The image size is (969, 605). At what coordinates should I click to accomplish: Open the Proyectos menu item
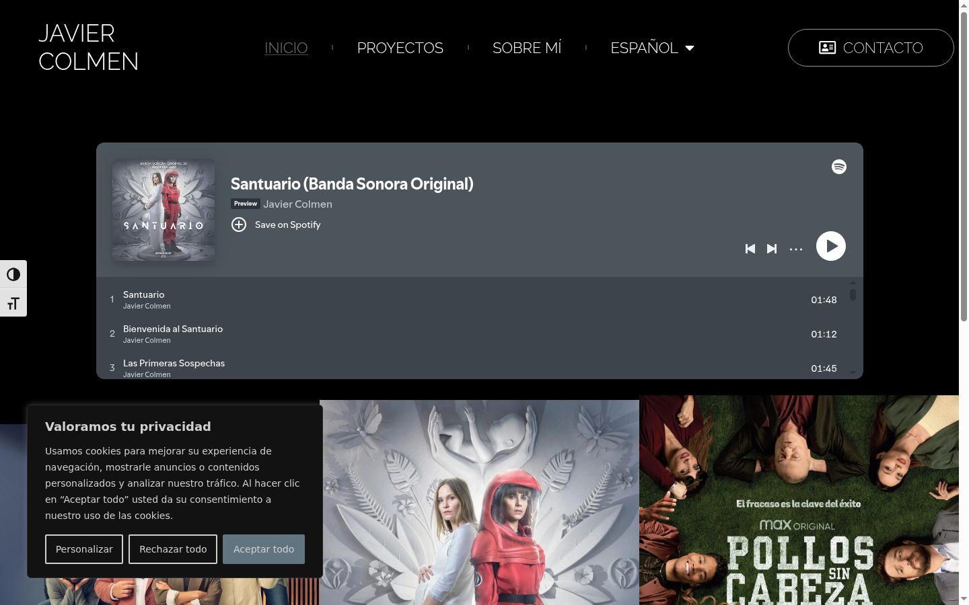pyautogui.click(x=400, y=48)
